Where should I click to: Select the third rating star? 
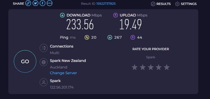point(151,67)
